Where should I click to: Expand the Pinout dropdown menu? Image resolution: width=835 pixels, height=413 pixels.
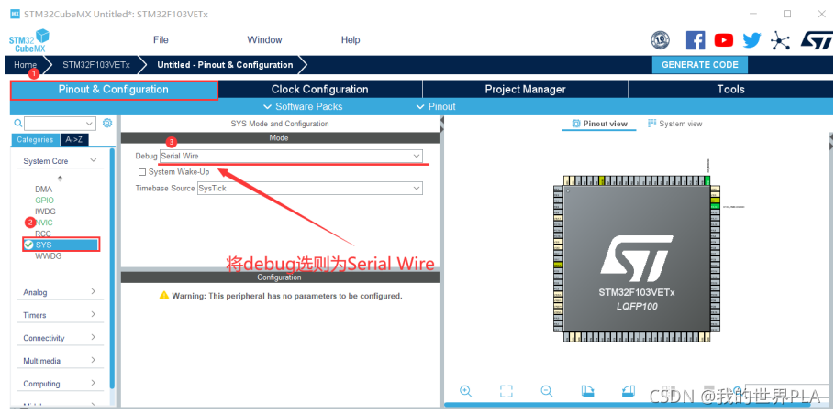[x=436, y=107]
